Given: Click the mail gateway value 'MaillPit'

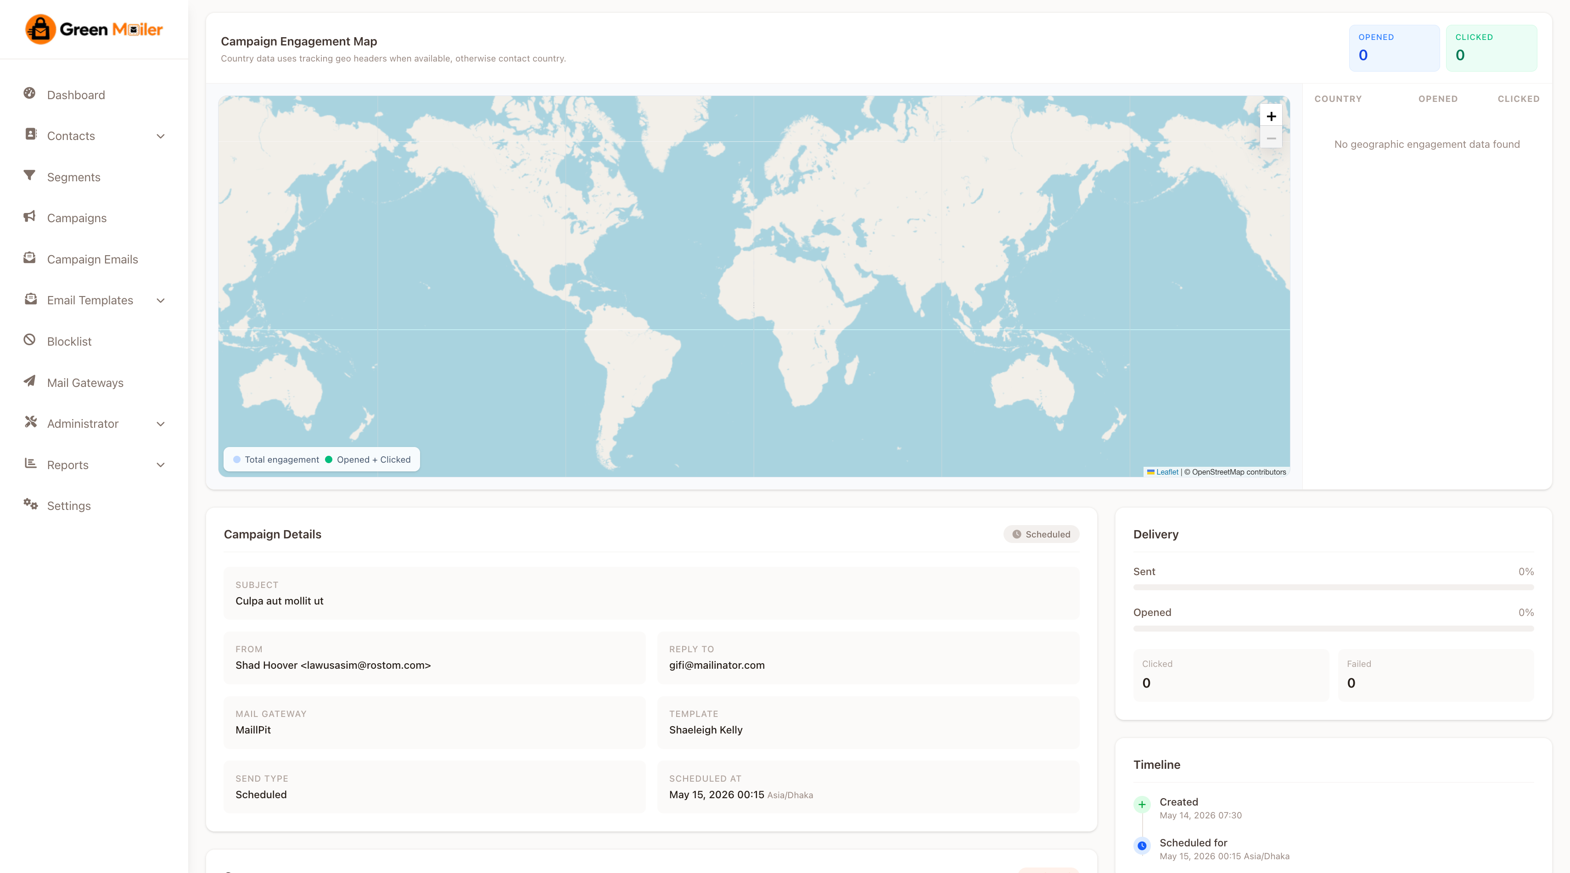Looking at the screenshot, I should (253, 730).
